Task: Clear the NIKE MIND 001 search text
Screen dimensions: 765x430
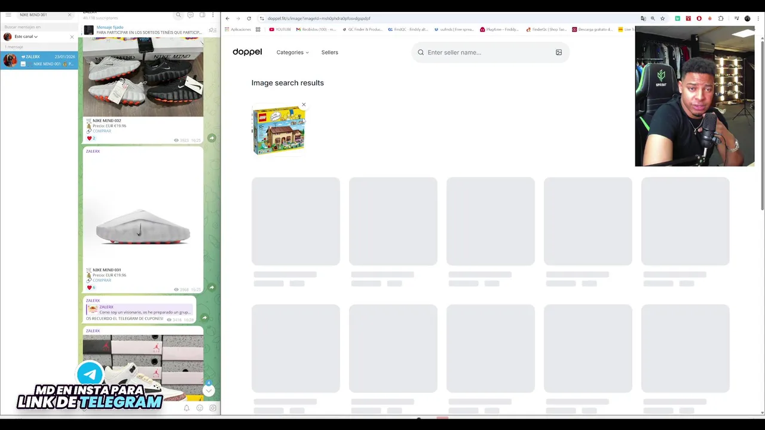Action: 69,14
